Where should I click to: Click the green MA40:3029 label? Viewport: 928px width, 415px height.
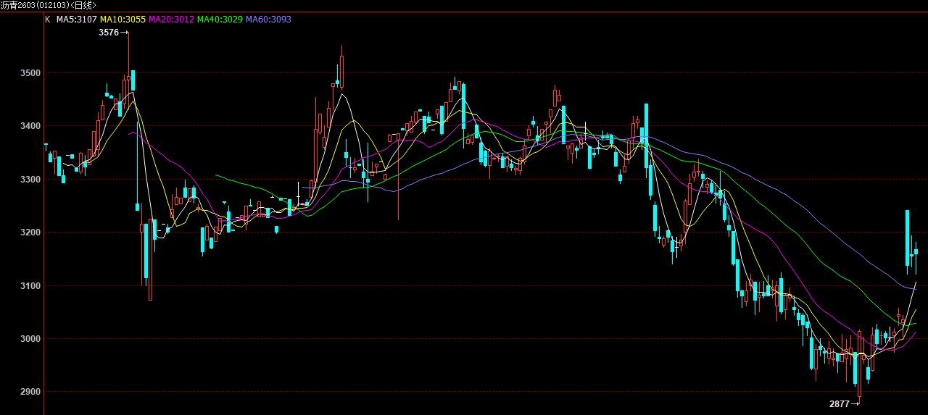(220, 20)
